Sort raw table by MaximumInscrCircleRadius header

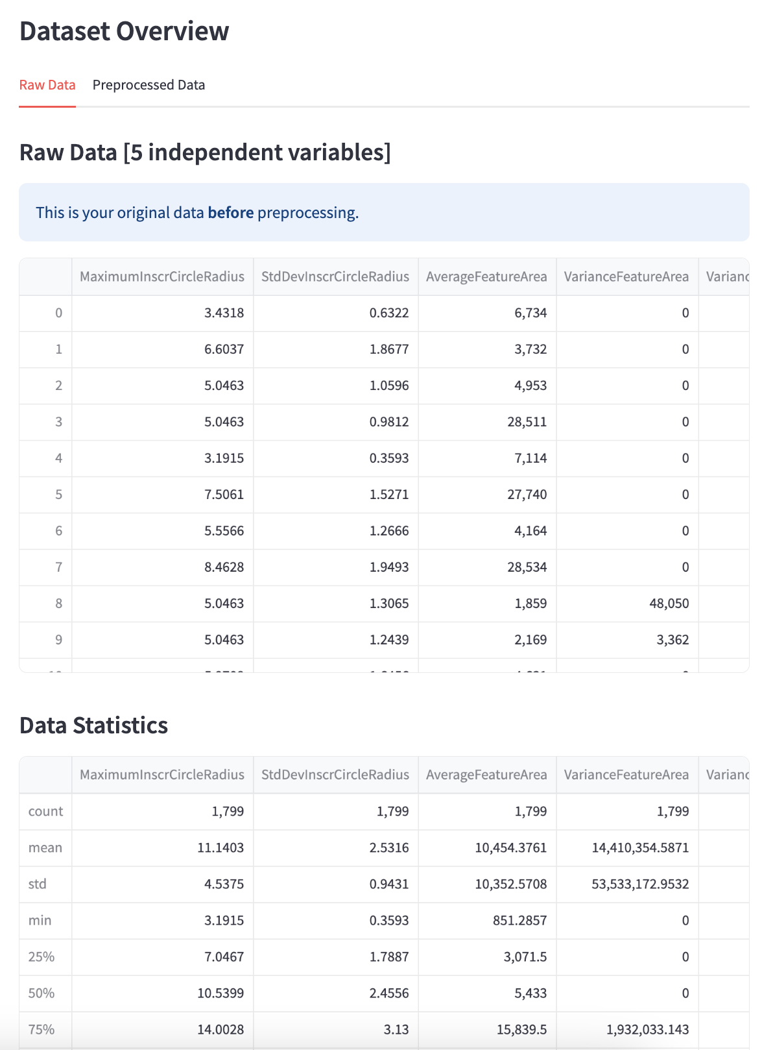(x=162, y=276)
